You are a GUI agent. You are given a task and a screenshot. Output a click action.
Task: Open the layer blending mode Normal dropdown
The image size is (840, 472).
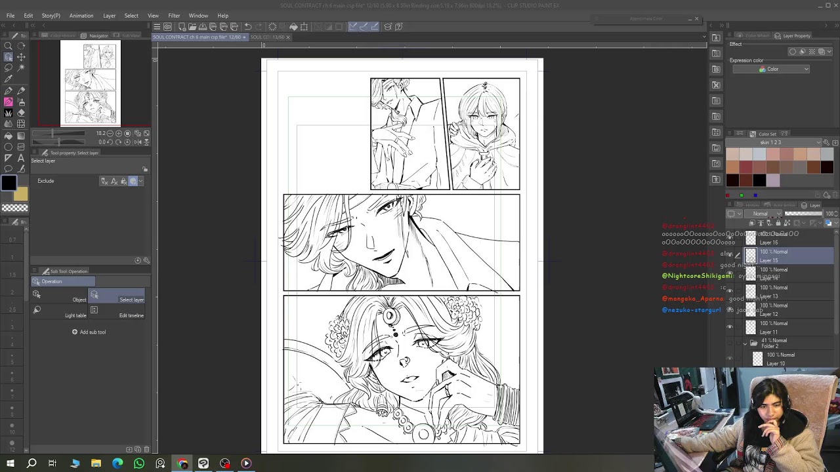pyautogui.click(x=763, y=214)
